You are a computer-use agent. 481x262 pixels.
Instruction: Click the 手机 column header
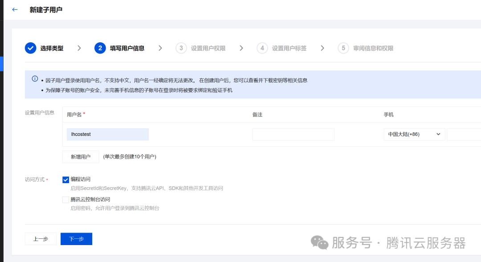point(389,115)
